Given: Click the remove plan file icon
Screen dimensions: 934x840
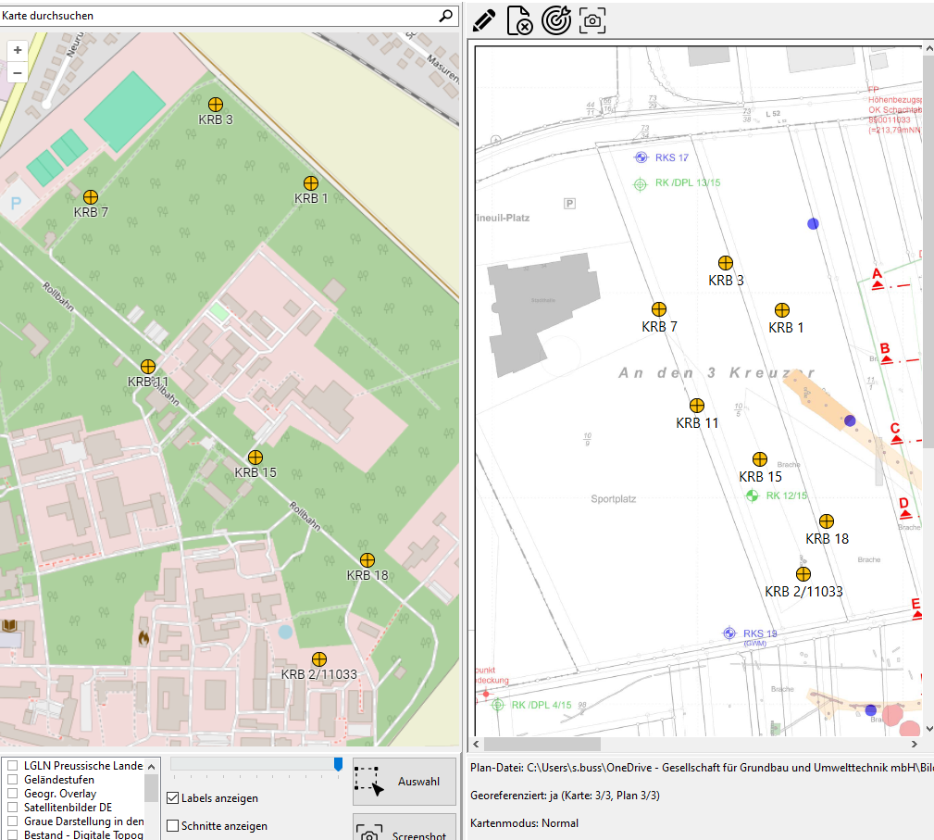Looking at the screenshot, I should point(520,19).
